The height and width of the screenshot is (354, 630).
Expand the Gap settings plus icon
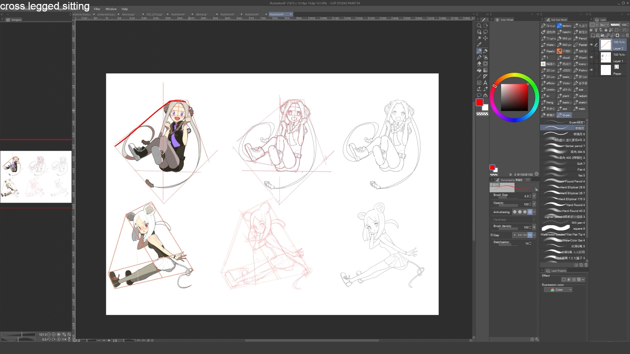coord(492,235)
